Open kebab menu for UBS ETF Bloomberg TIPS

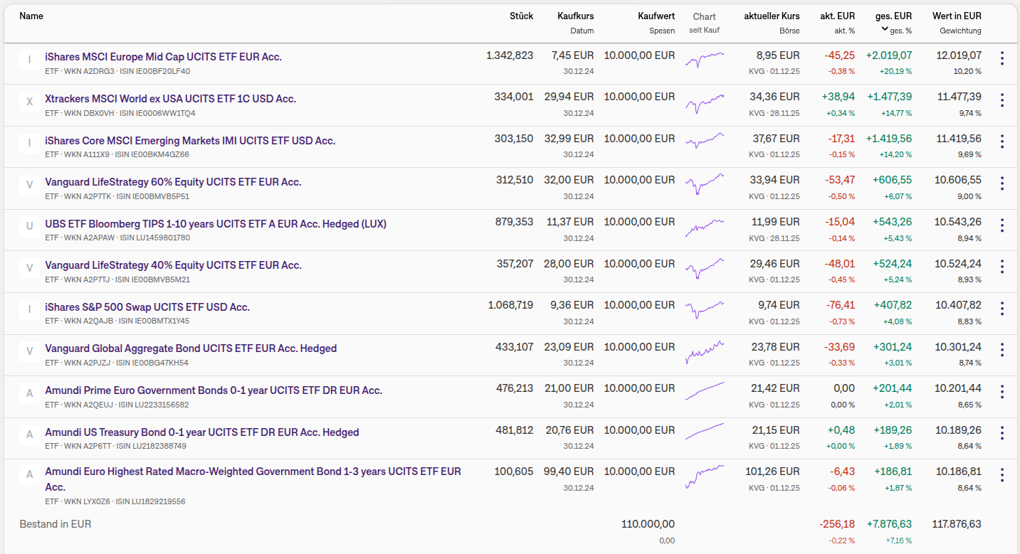(x=1002, y=225)
